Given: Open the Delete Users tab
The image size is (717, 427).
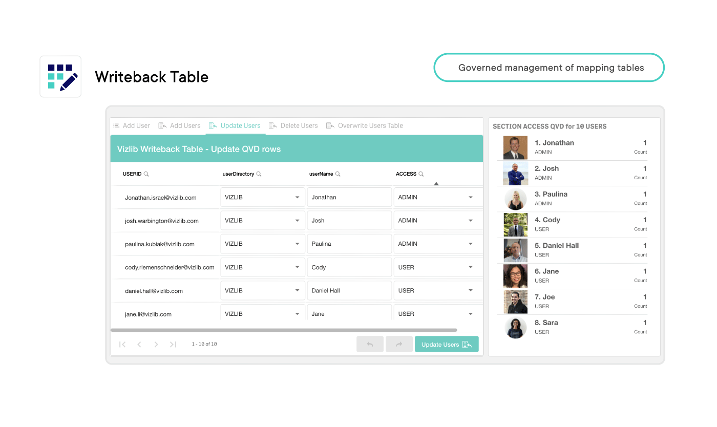Looking at the screenshot, I should [x=293, y=126].
